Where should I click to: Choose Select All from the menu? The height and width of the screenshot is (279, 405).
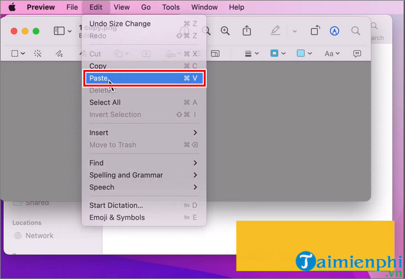tap(144, 103)
